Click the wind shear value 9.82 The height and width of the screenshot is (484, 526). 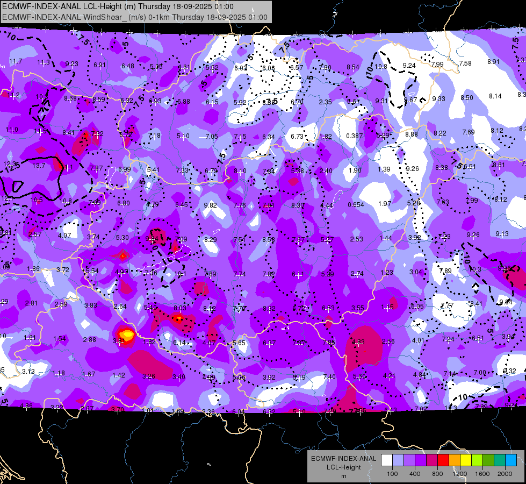click(210, 205)
